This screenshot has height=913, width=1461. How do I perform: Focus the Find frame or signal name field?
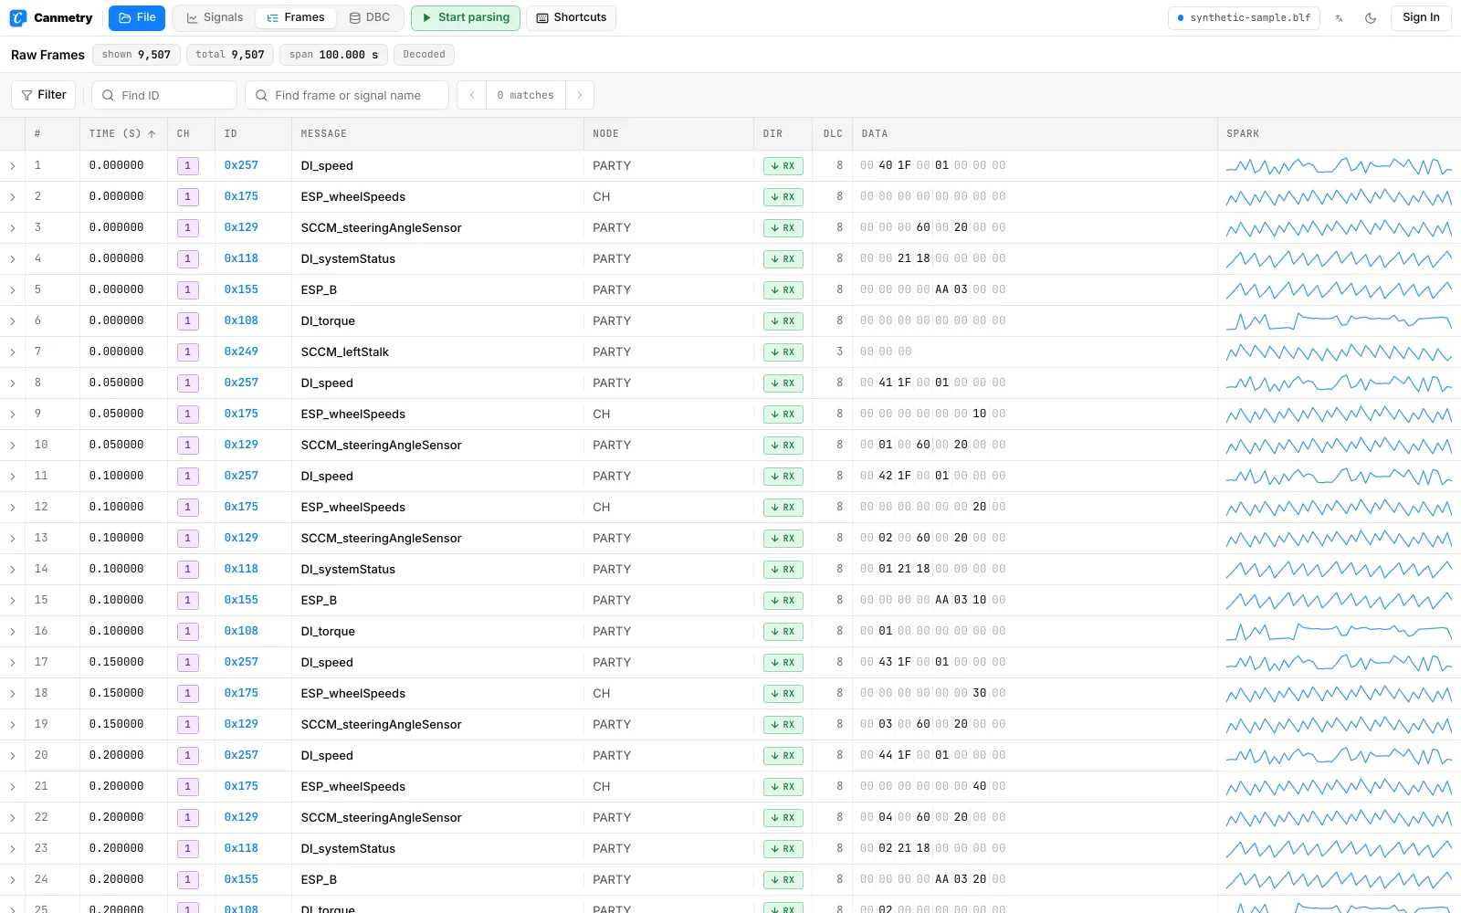[x=347, y=95]
